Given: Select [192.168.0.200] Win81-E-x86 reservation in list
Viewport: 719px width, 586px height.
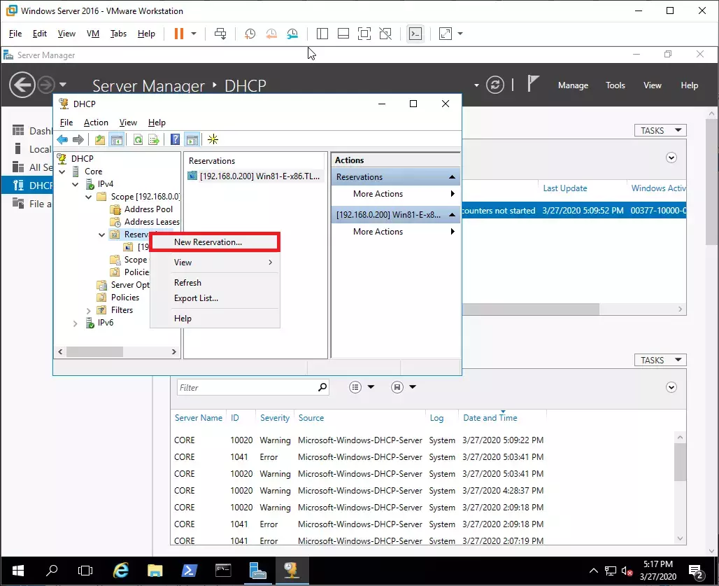Looking at the screenshot, I should pyautogui.click(x=254, y=176).
